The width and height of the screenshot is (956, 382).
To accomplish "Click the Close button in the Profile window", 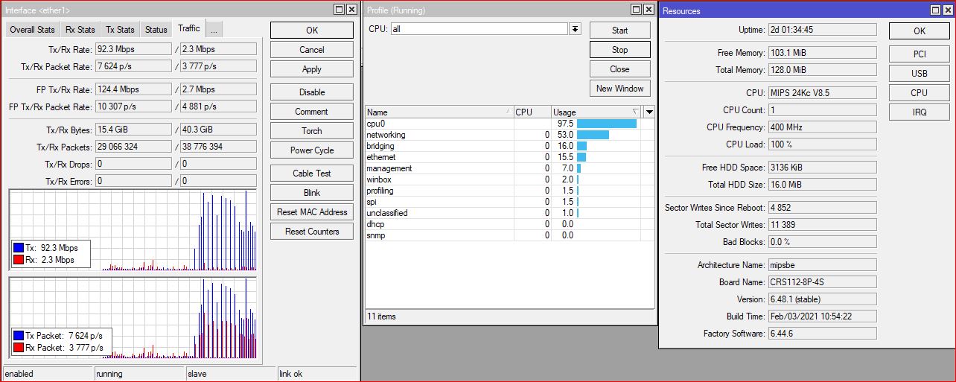I will click(620, 69).
